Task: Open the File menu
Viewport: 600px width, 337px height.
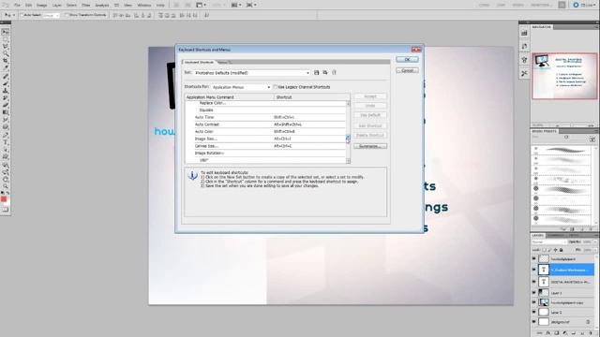Action: click(17, 6)
